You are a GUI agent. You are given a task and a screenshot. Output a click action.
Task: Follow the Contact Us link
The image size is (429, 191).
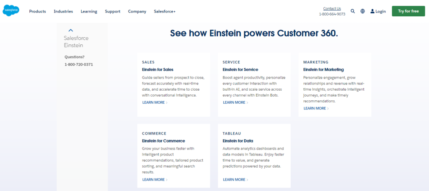click(x=332, y=8)
